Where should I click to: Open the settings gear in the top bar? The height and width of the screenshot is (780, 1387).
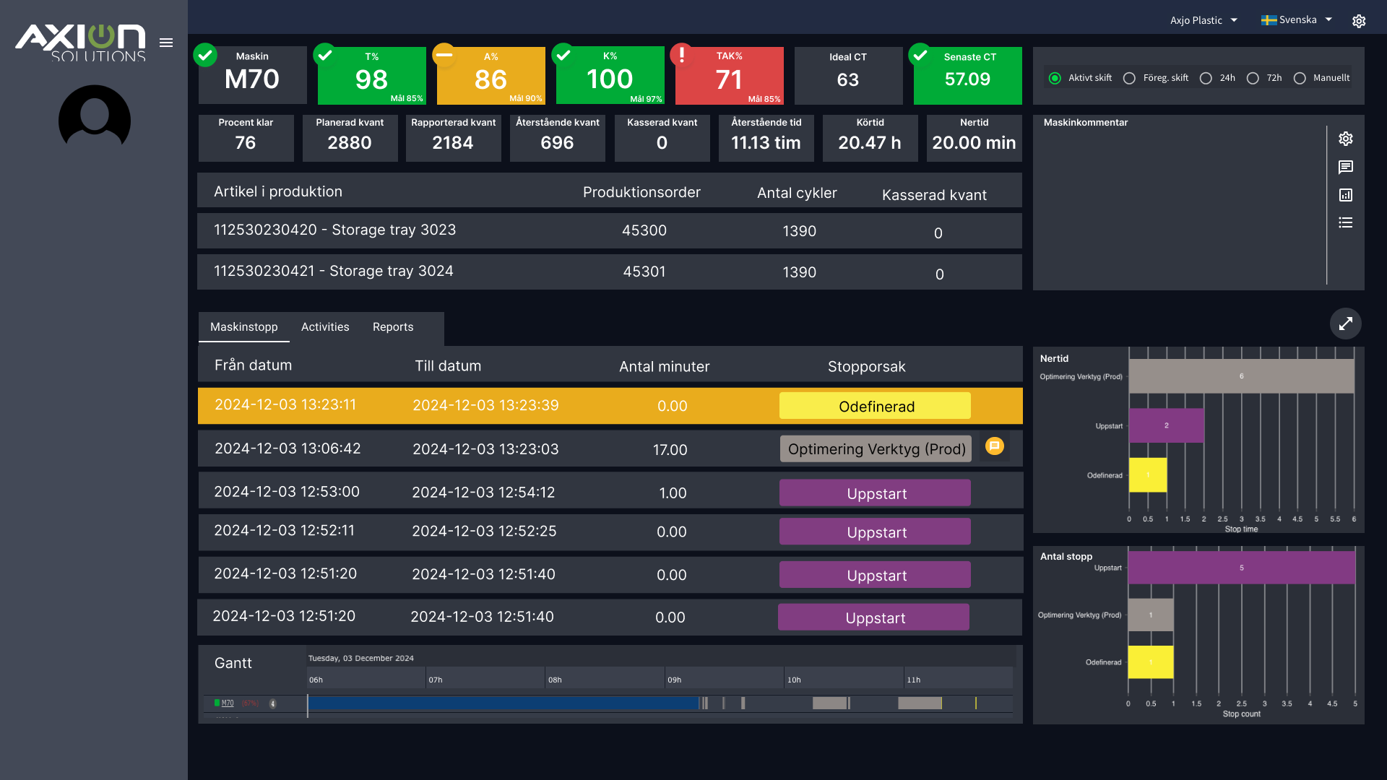tap(1359, 21)
